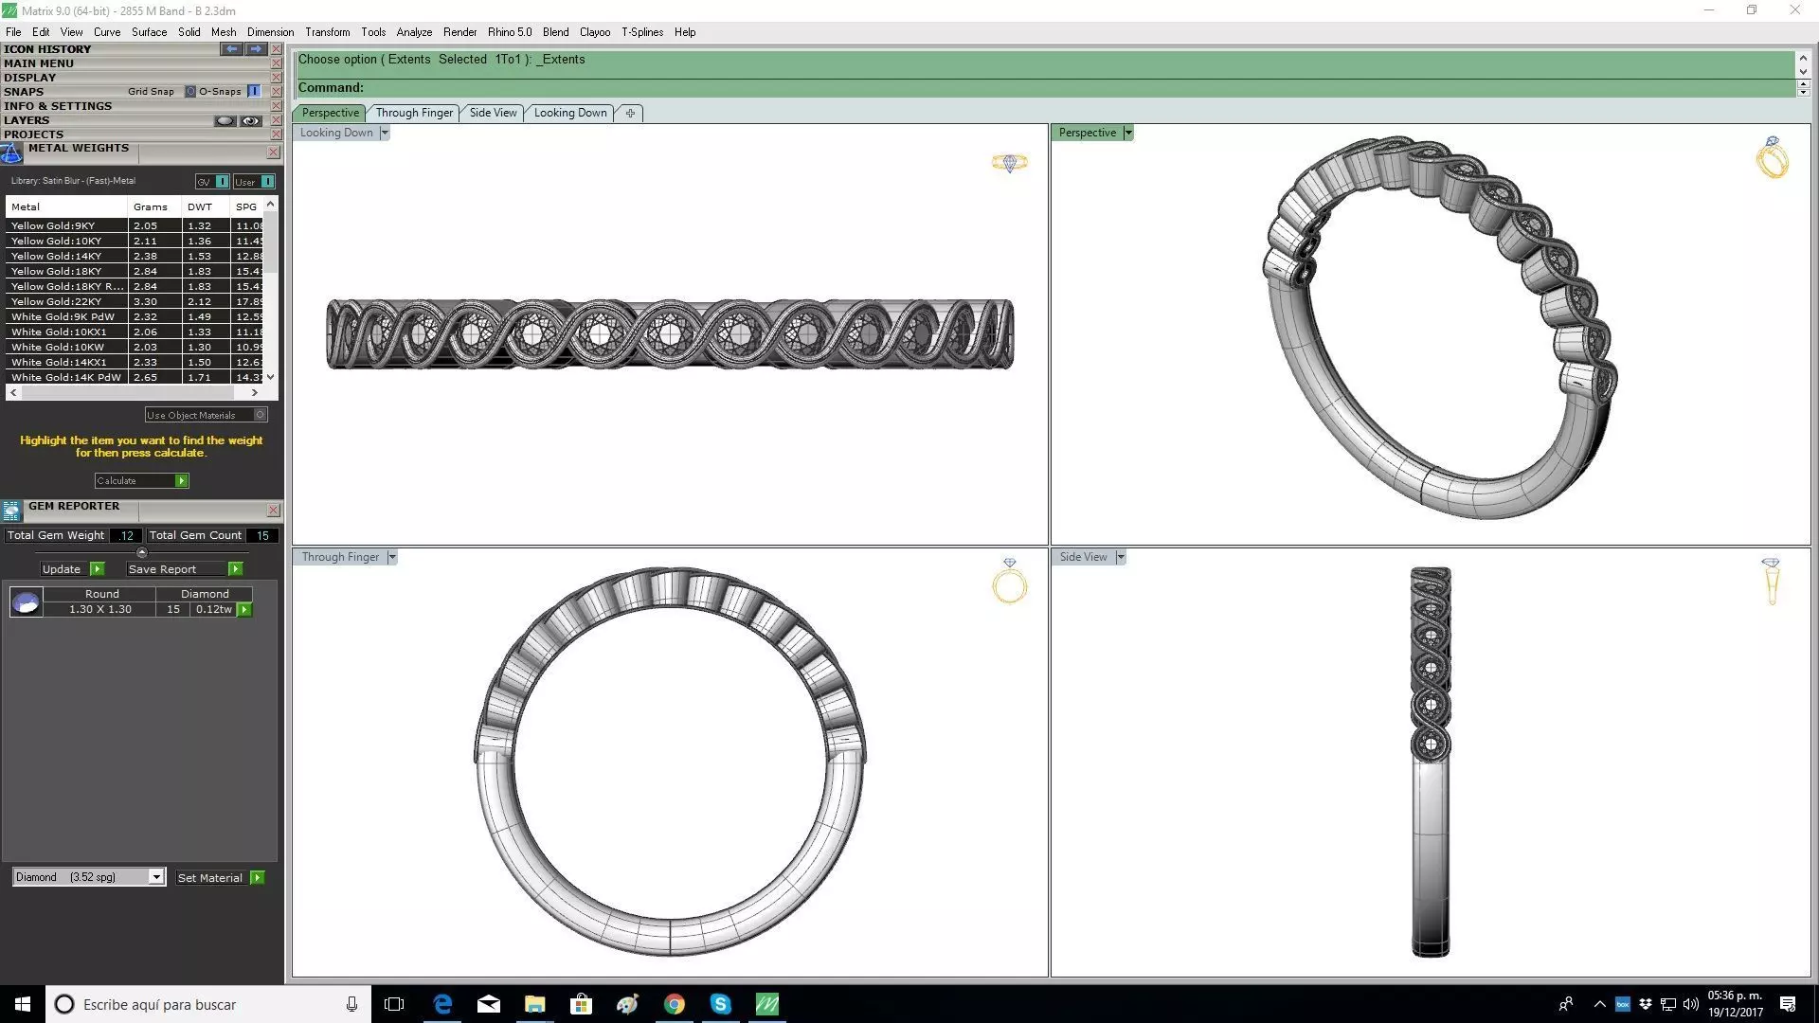1819x1023 pixels.
Task: Toggle Use Object Materials option
Action: coord(261,415)
